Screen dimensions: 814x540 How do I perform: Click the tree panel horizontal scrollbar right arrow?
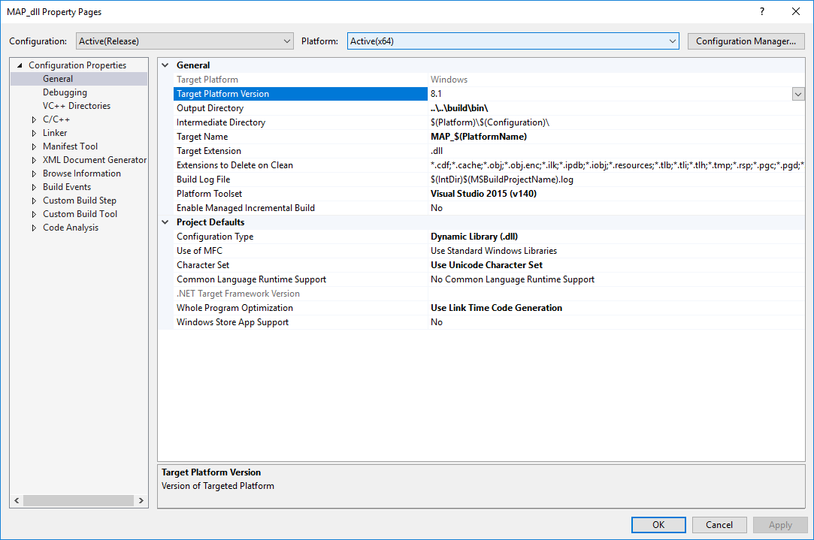(x=141, y=499)
